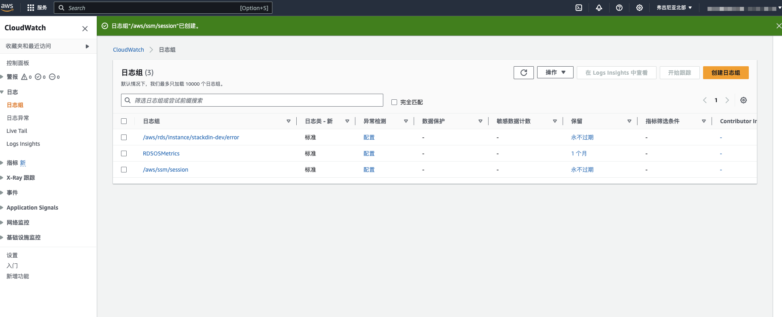Sort by the 异常检测 column arrow
Screen dimensions: 782x317
pos(406,121)
